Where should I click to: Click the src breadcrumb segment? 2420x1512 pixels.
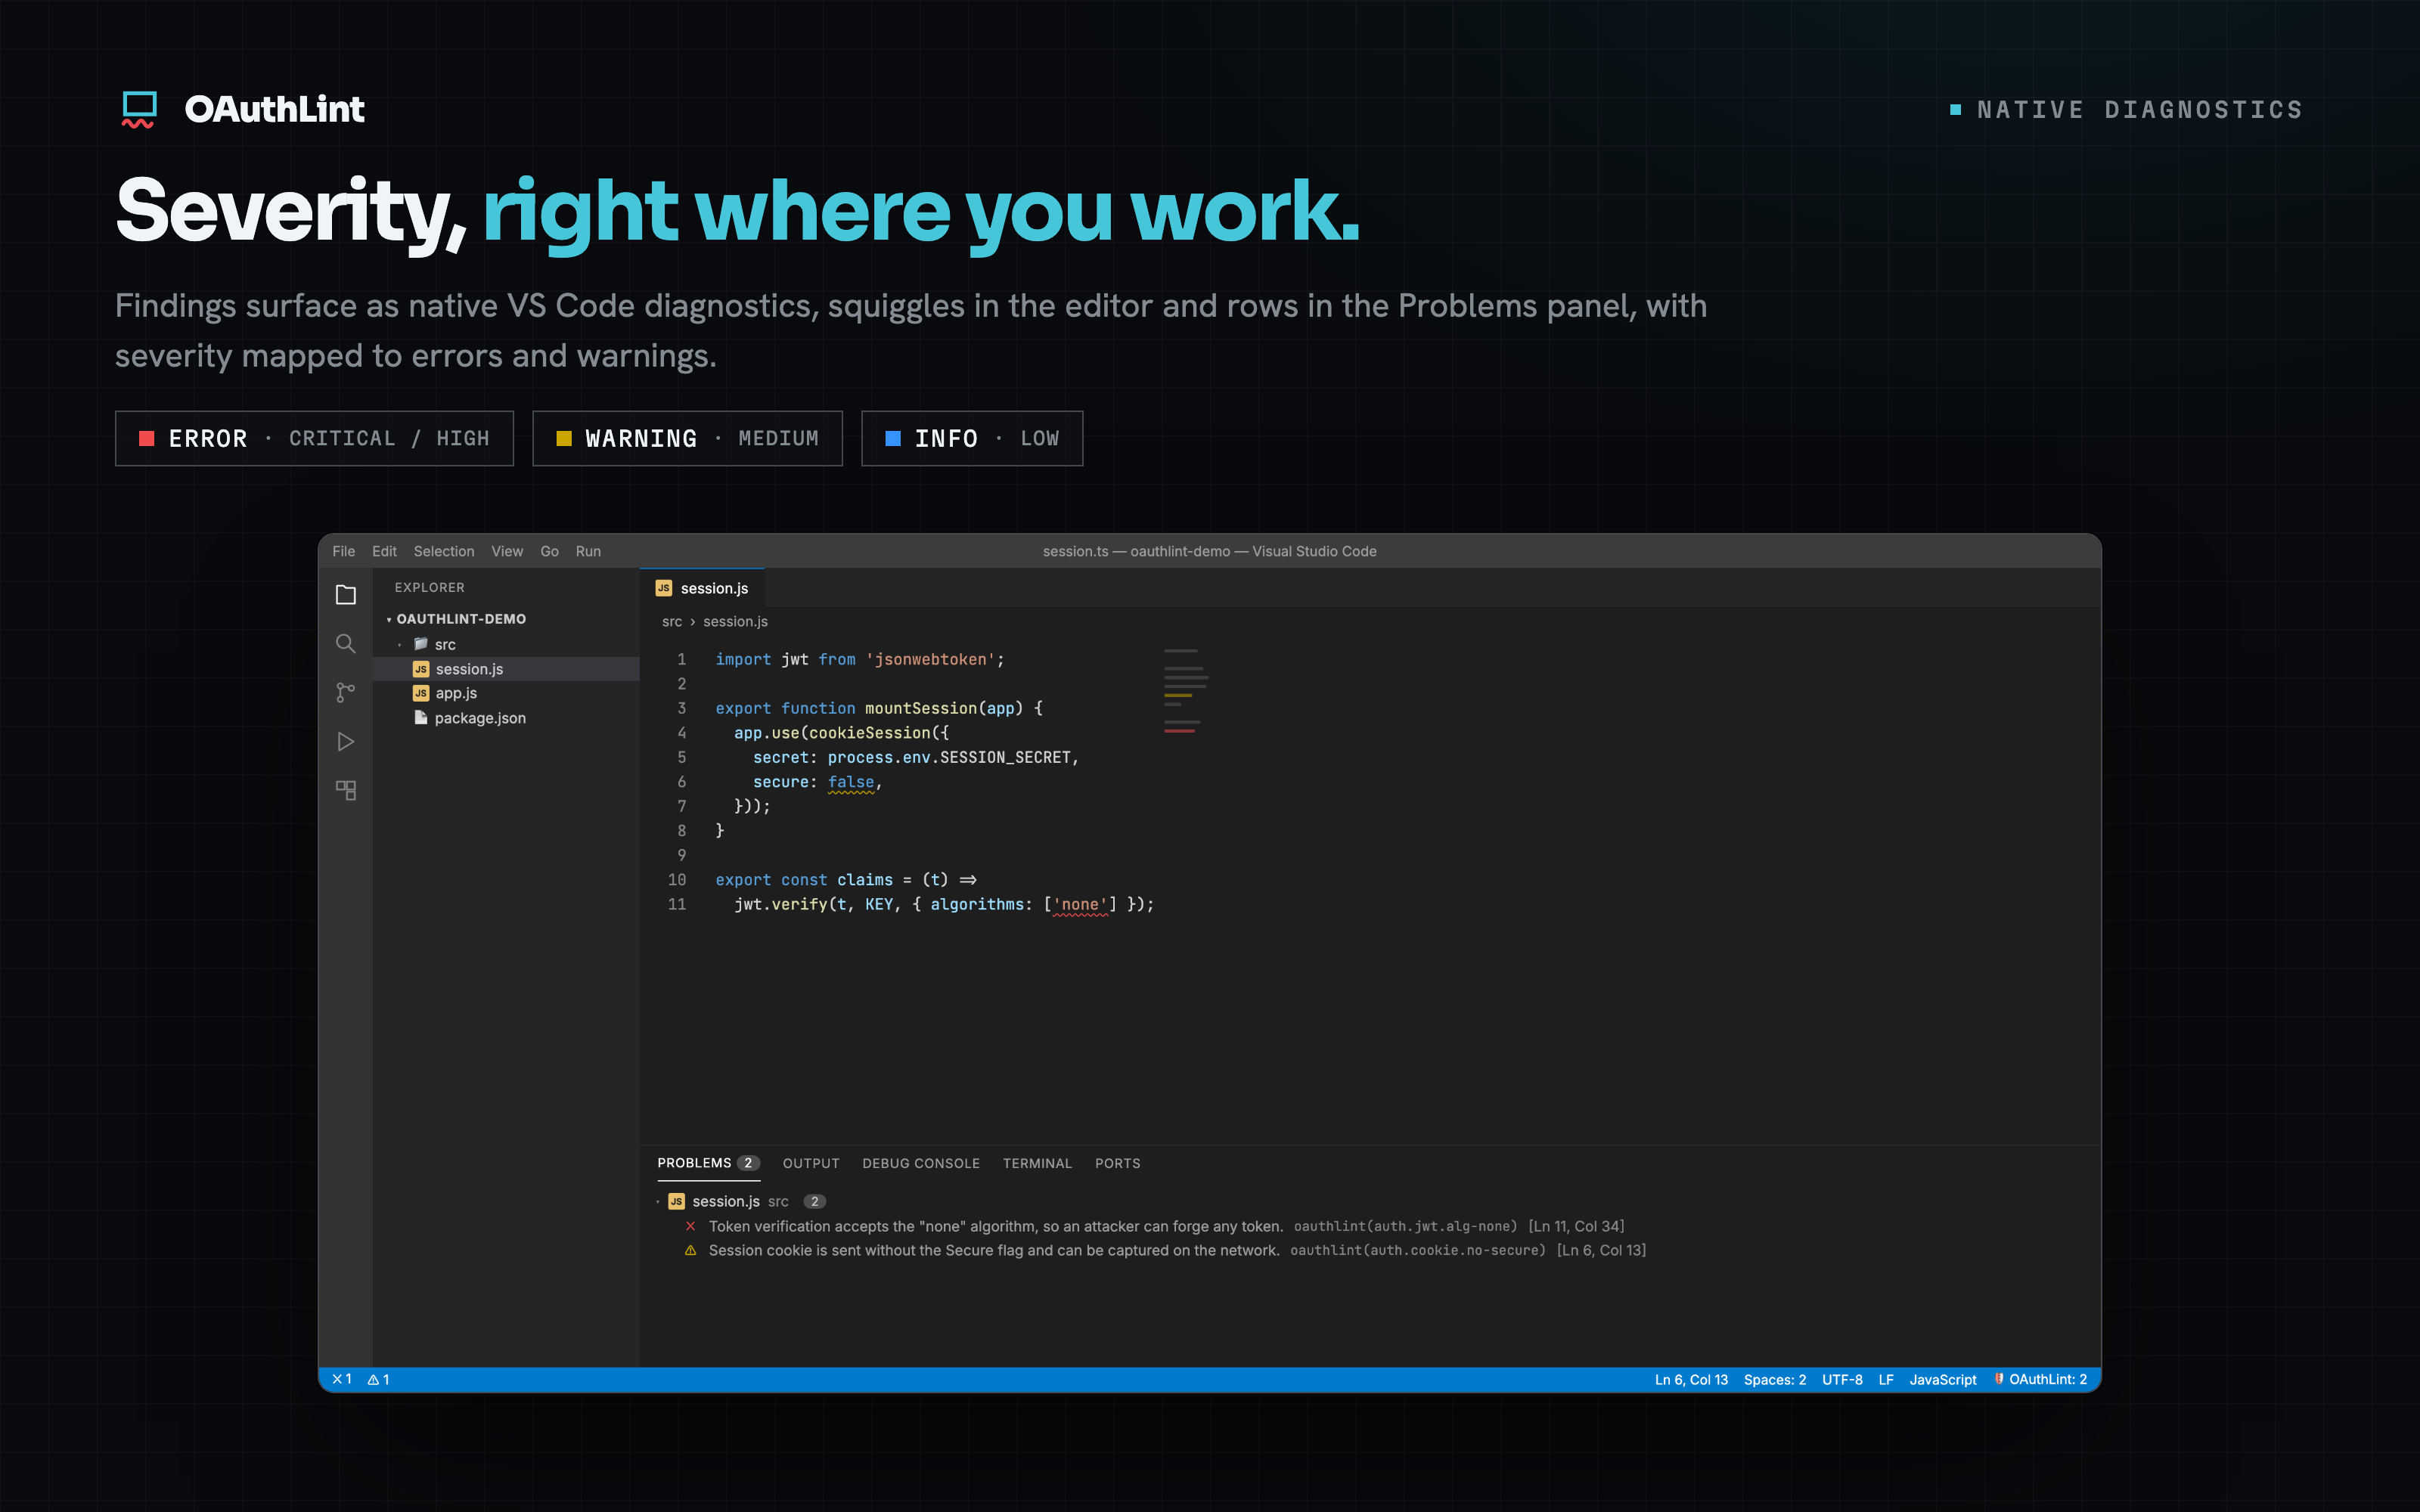point(672,621)
